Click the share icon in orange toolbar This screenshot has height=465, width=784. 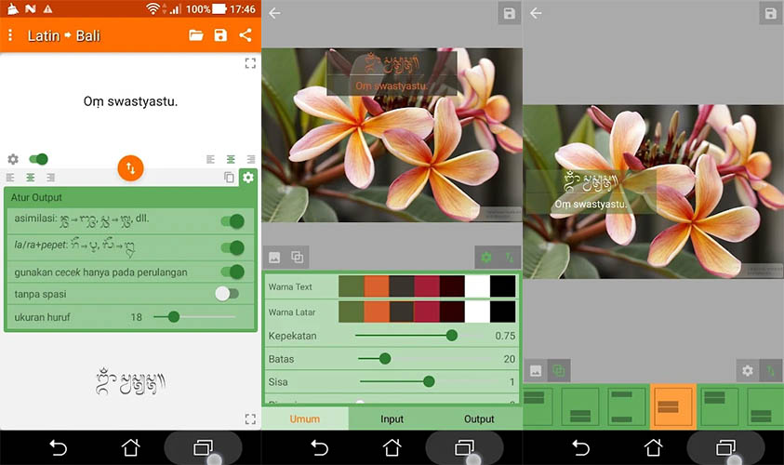[246, 35]
